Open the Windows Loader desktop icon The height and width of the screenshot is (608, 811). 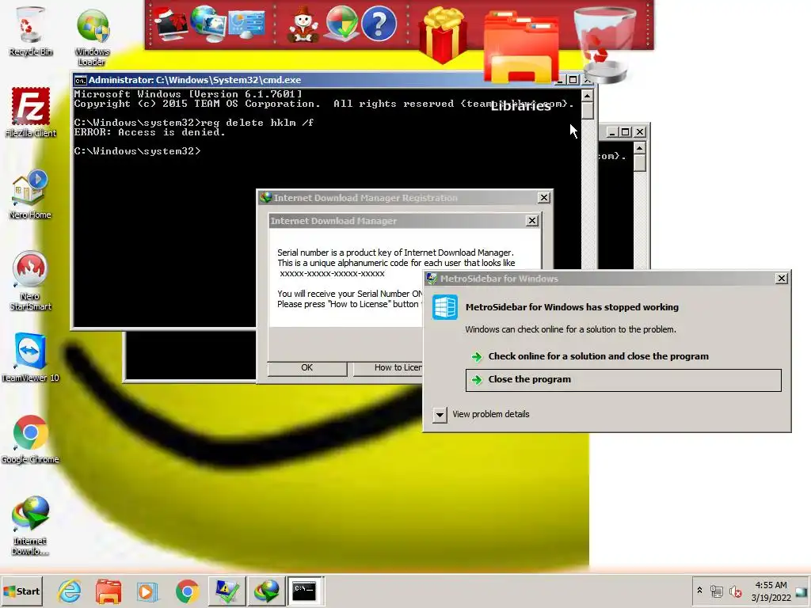pyautogui.click(x=92, y=36)
